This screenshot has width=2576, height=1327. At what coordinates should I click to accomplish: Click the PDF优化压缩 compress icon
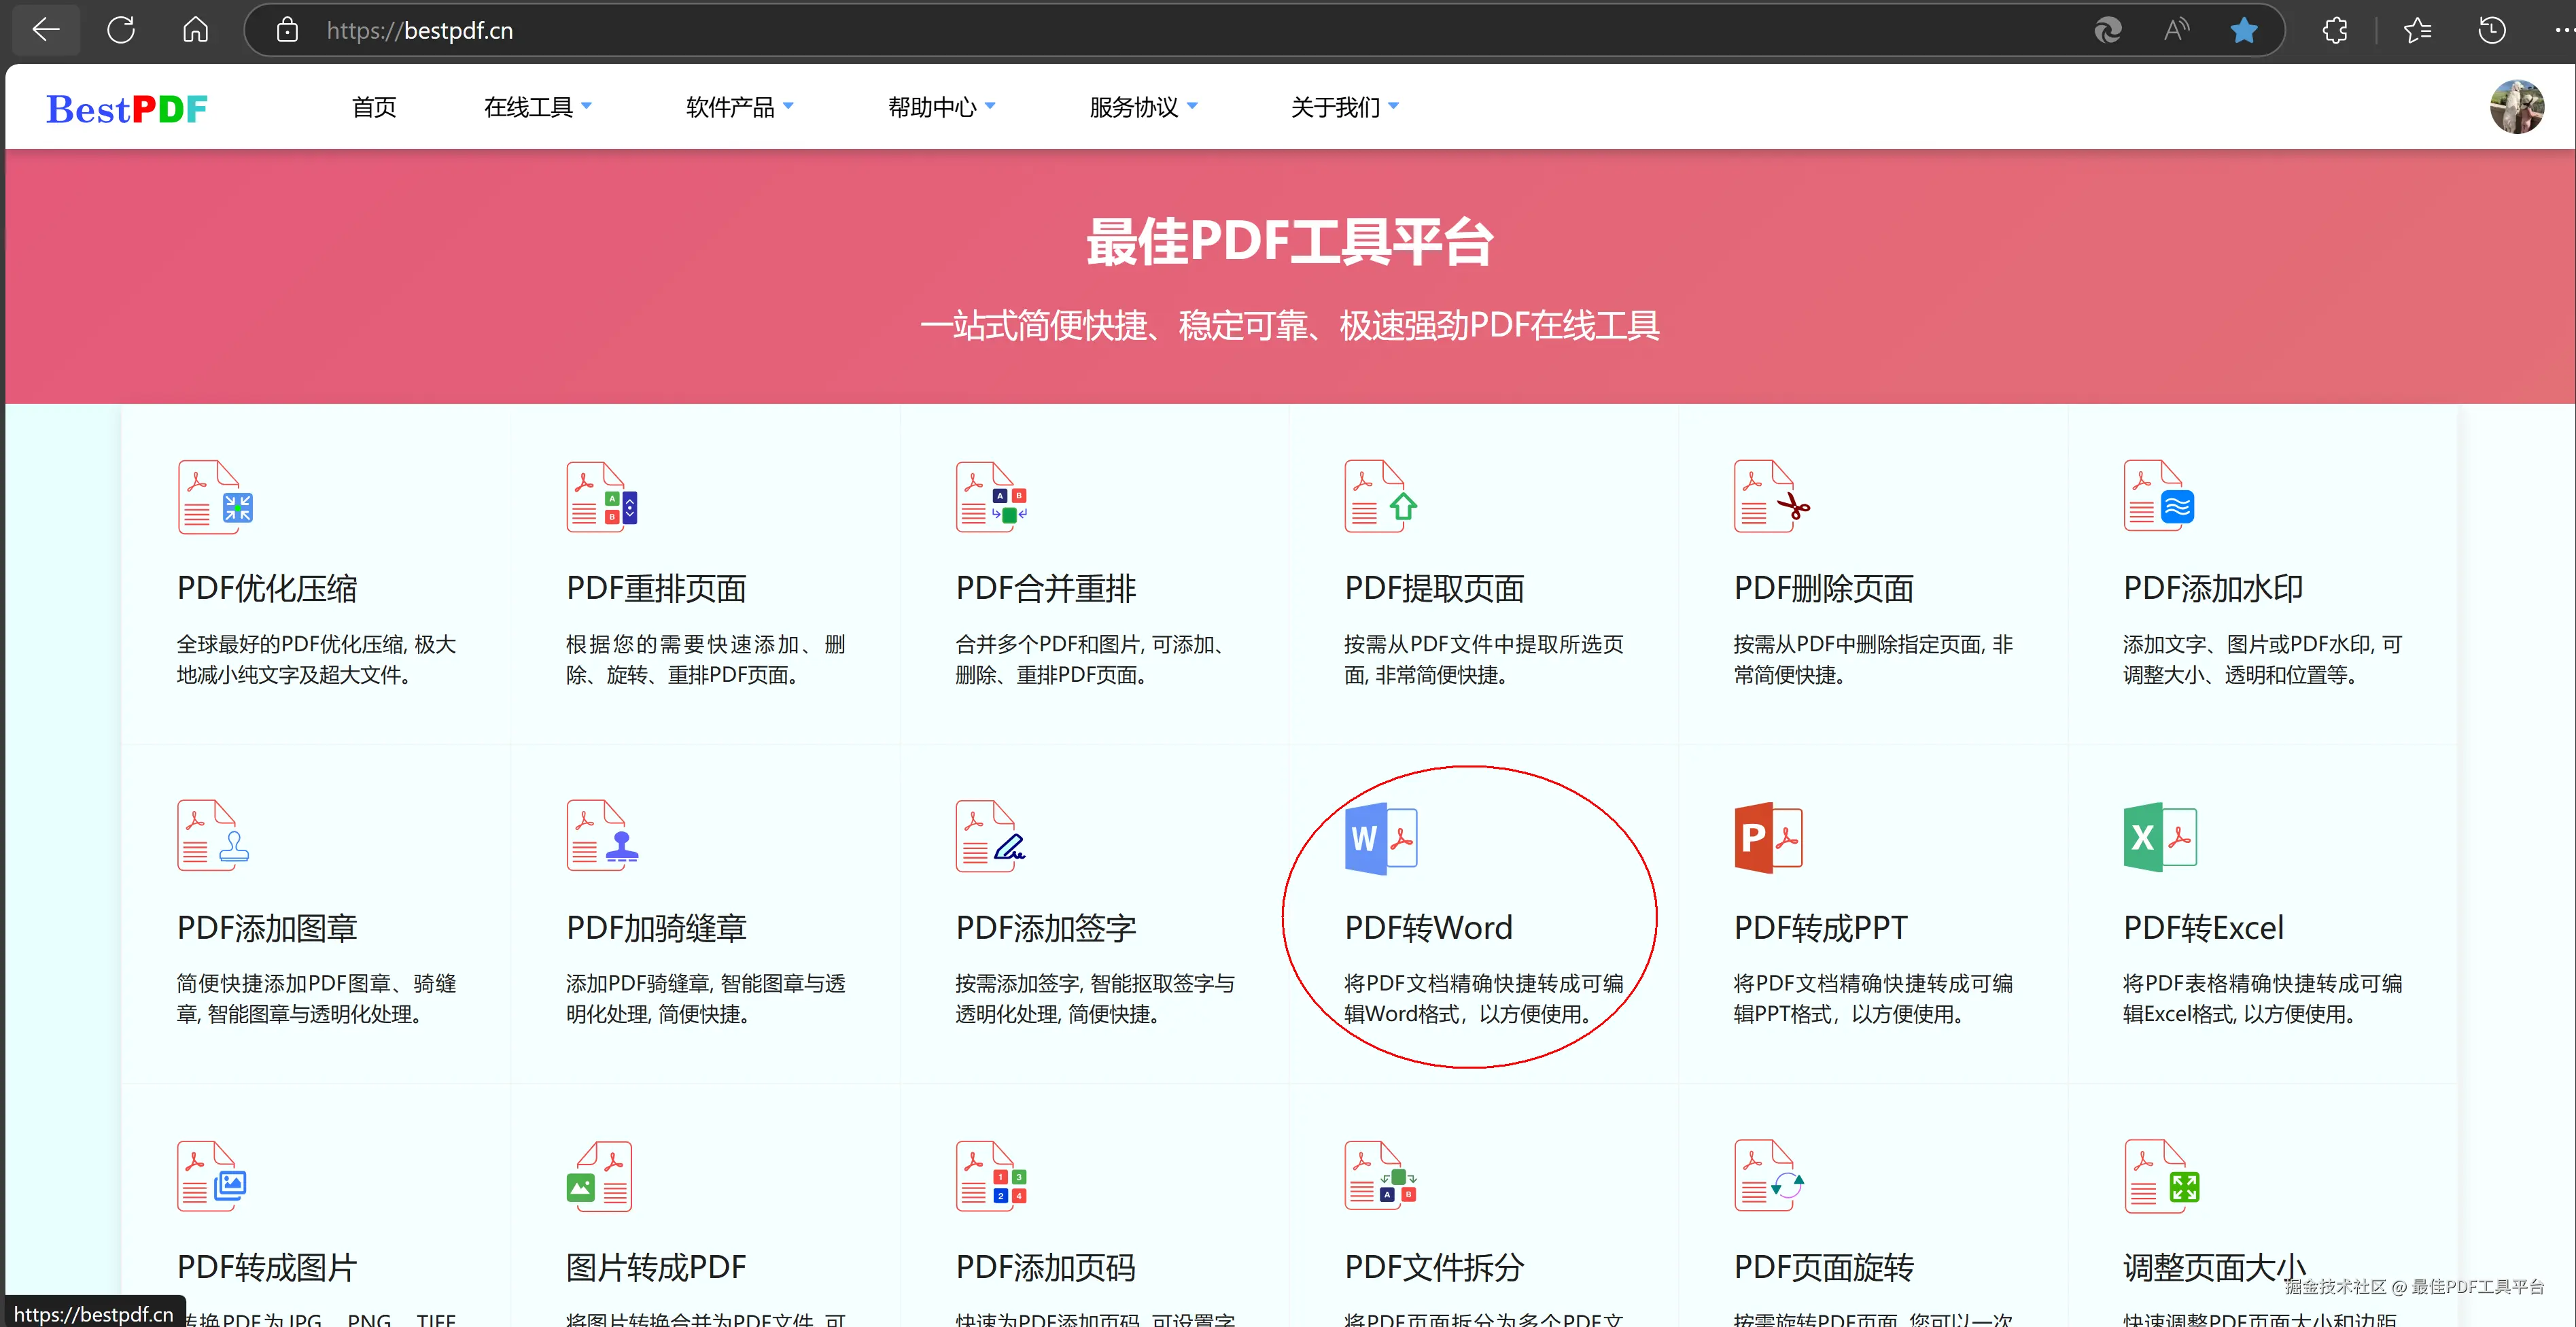pyautogui.click(x=215, y=497)
